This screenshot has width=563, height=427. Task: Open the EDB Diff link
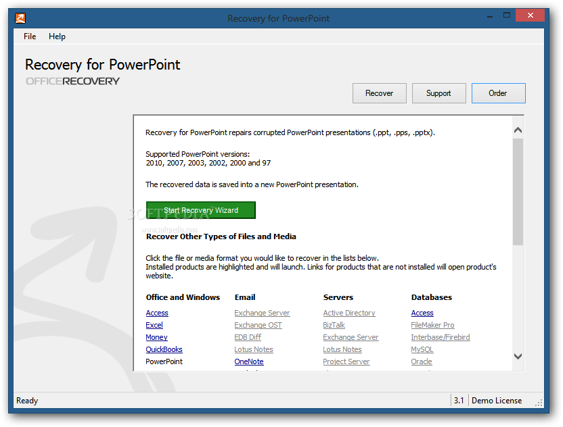248,337
